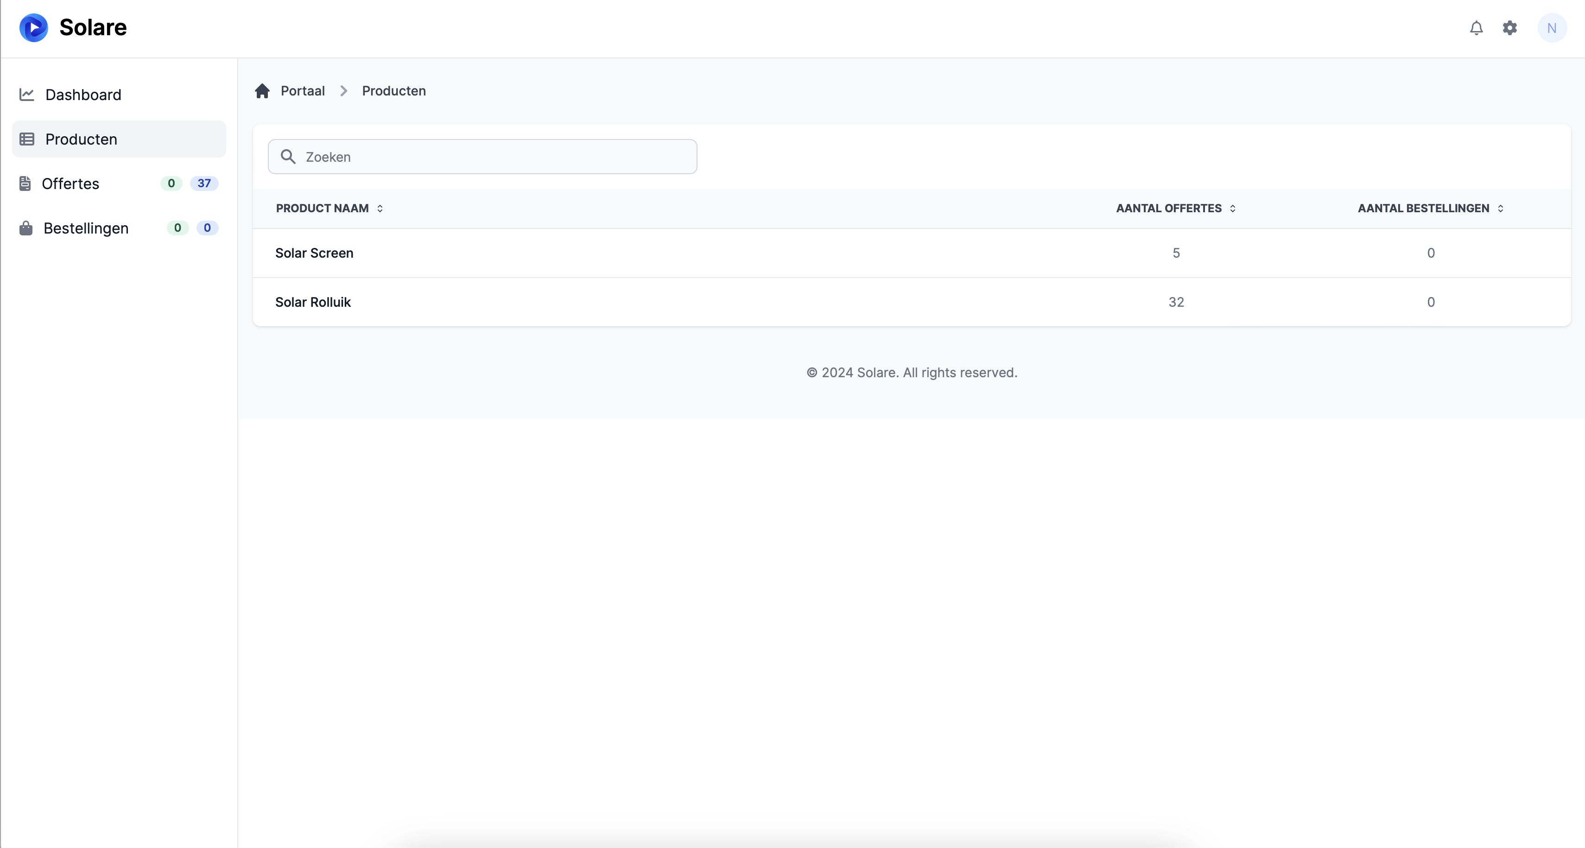Click the PRODUCT NAAM header text

click(322, 209)
